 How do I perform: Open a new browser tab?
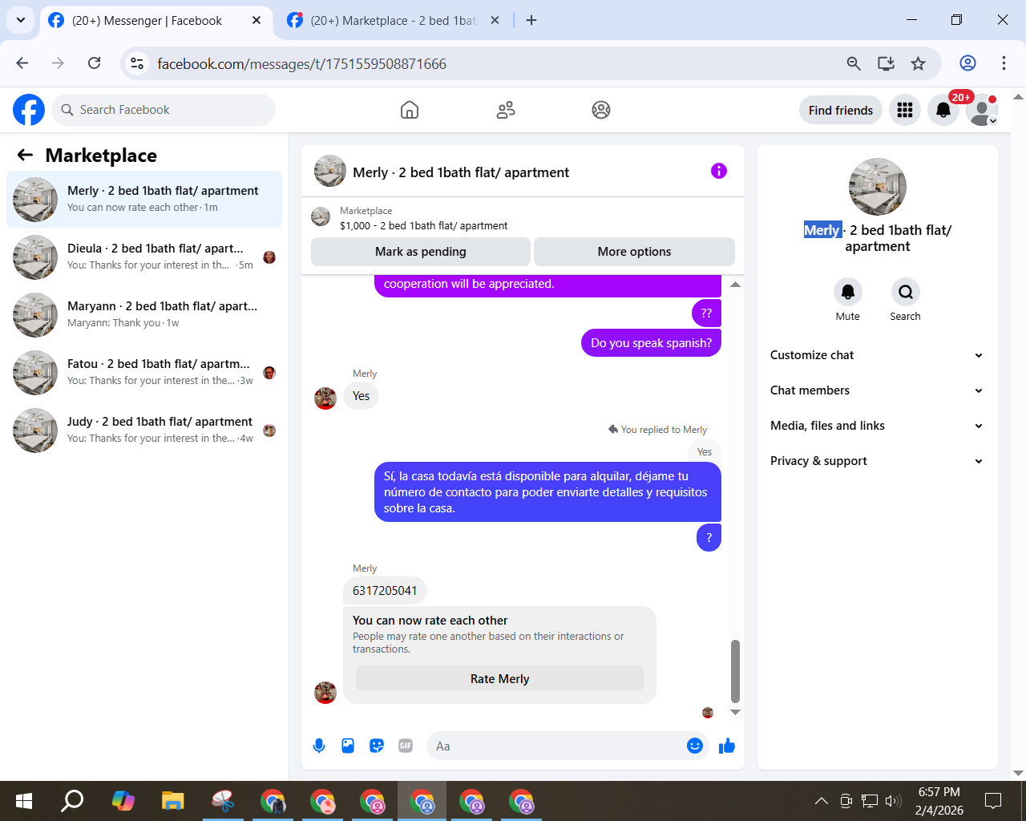531,20
